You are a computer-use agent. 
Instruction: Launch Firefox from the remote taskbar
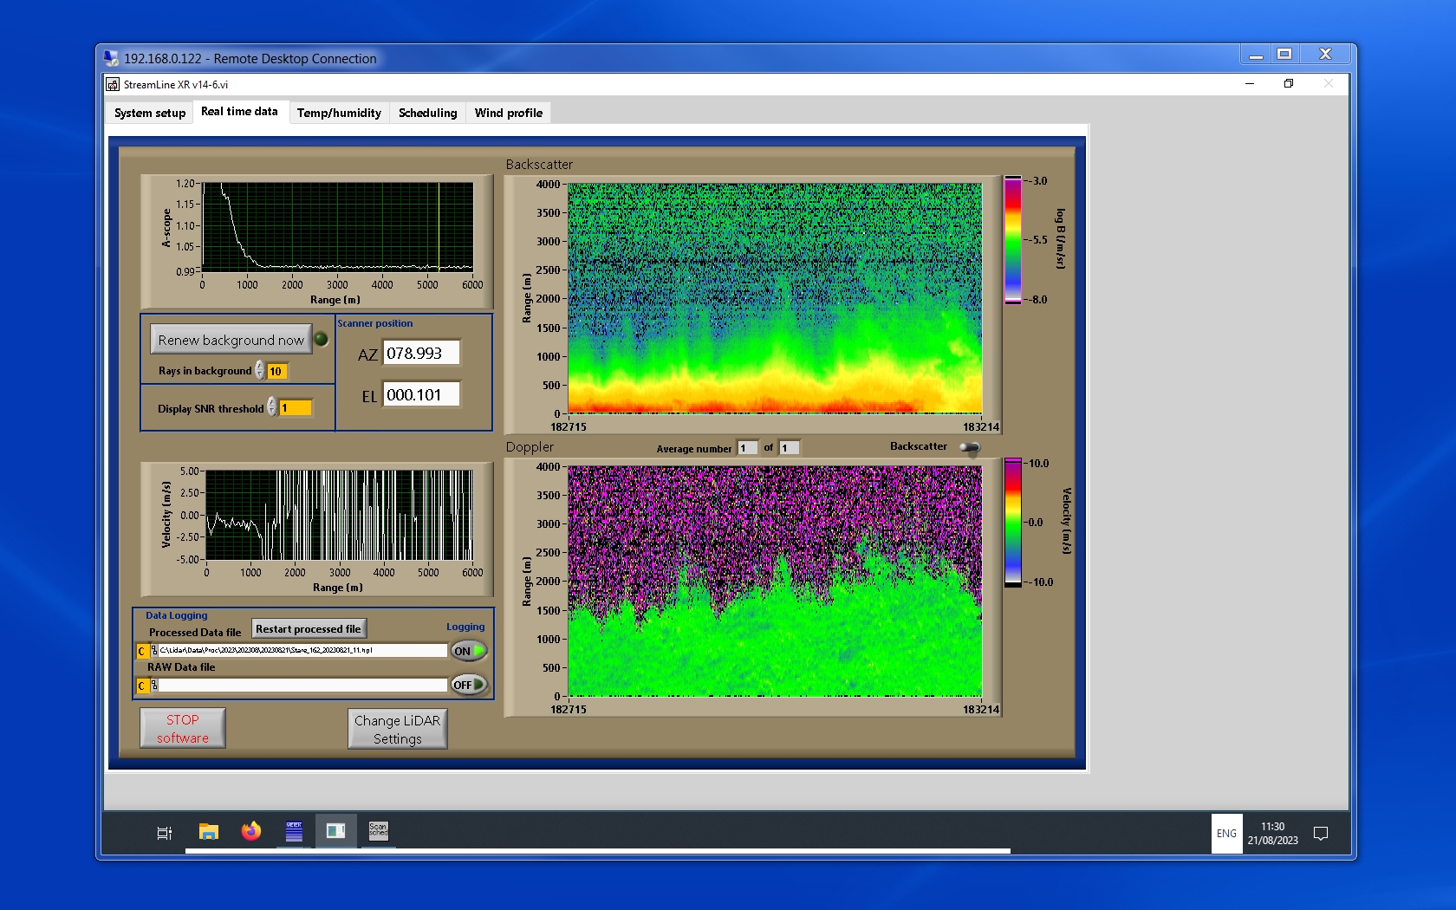pyautogui.click(x=251, y=832)
